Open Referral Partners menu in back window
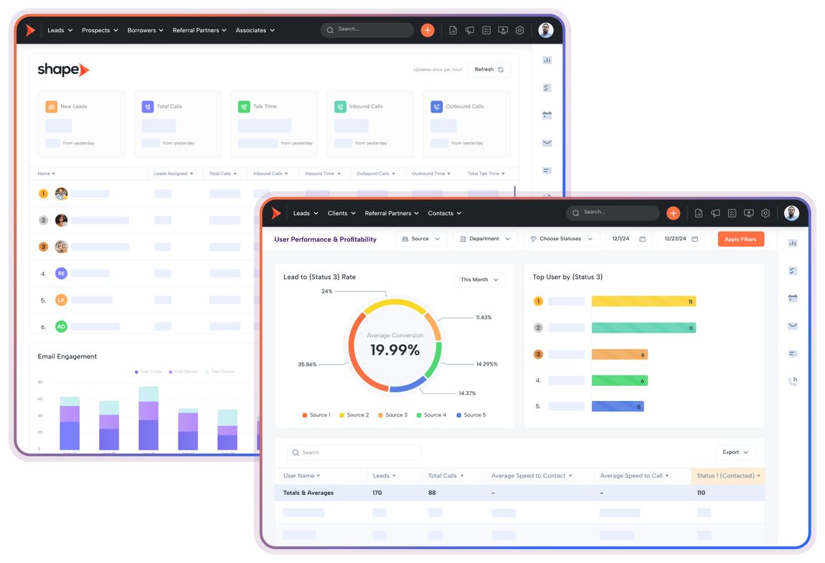The width and height of the screenshot is (825, 563). pyautogui.click(x=199, y=31)
